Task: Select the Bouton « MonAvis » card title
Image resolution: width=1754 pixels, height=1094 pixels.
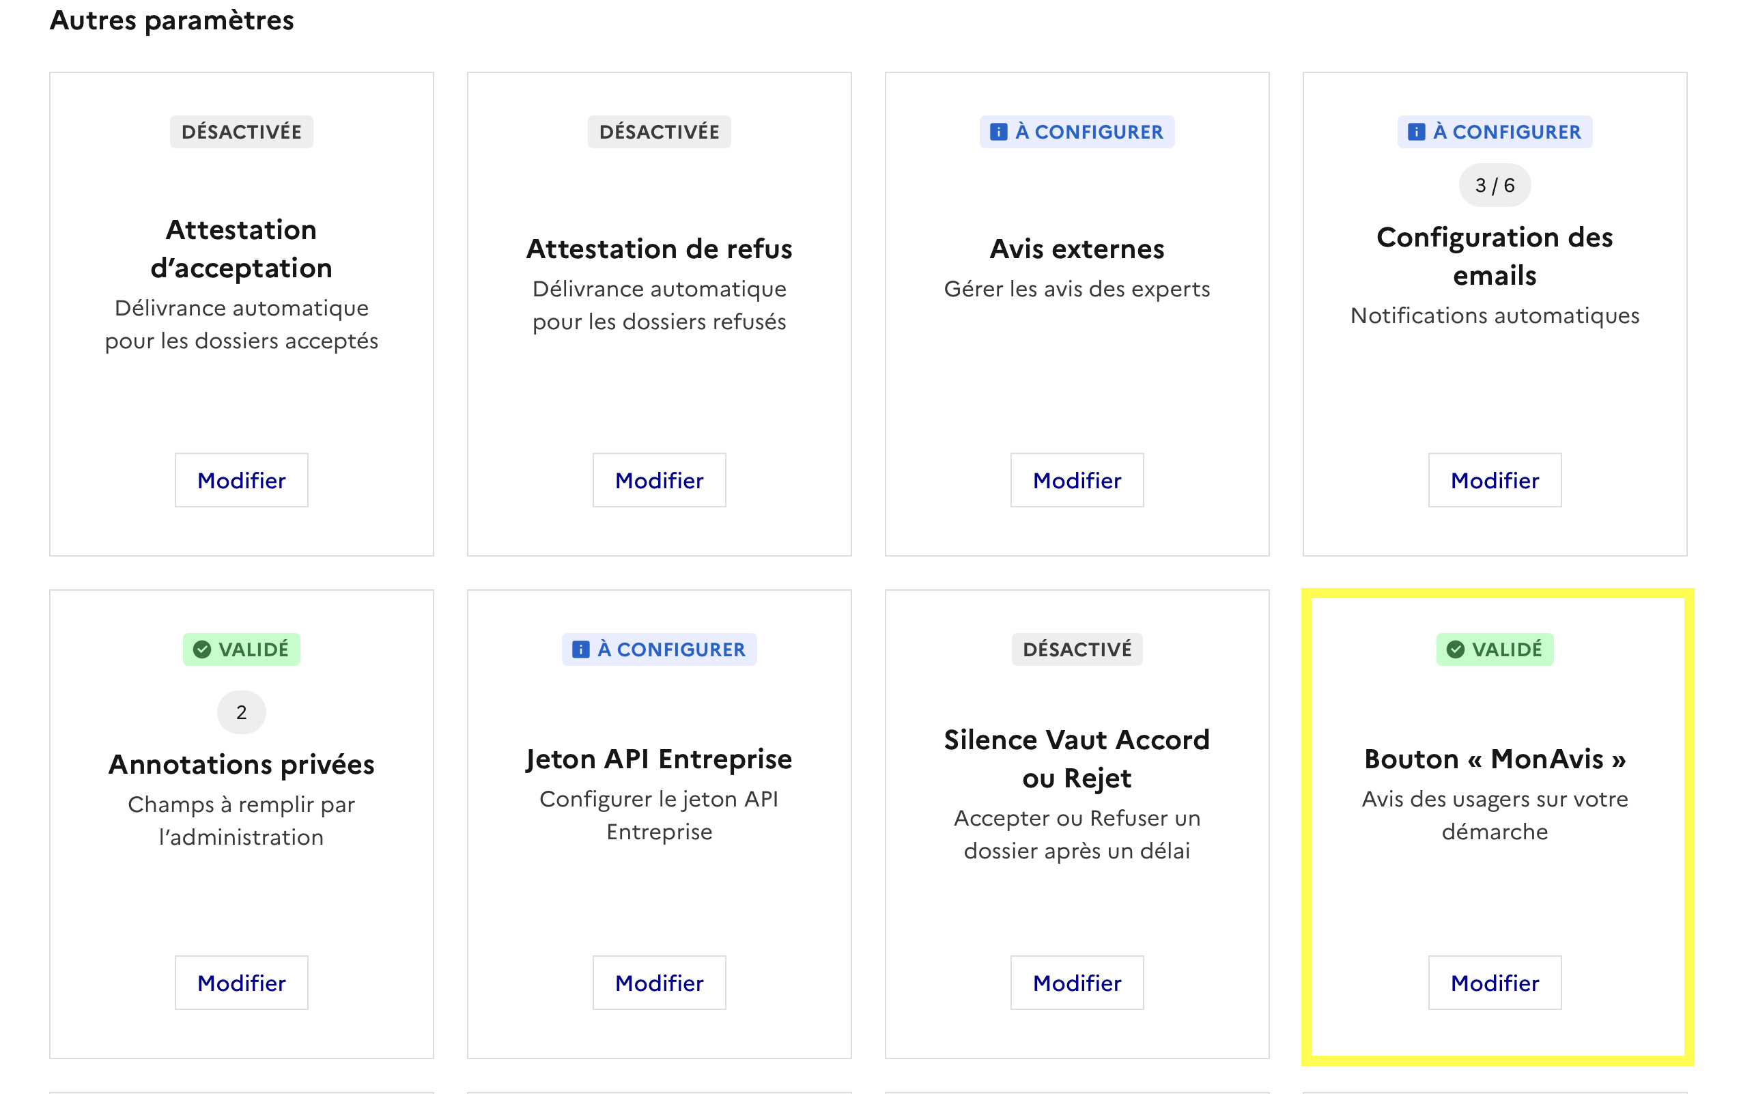Action: click(1495, 759)
